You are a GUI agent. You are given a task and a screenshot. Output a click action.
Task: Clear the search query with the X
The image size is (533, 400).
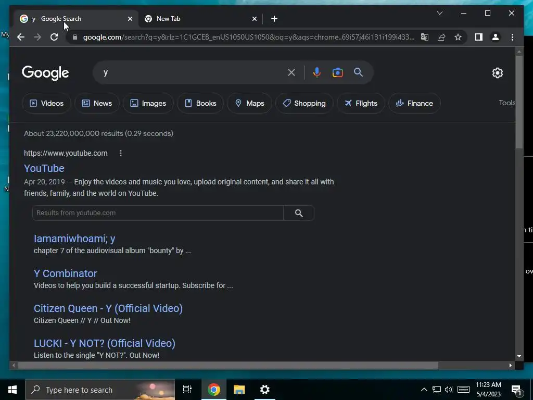pos(291,72)
